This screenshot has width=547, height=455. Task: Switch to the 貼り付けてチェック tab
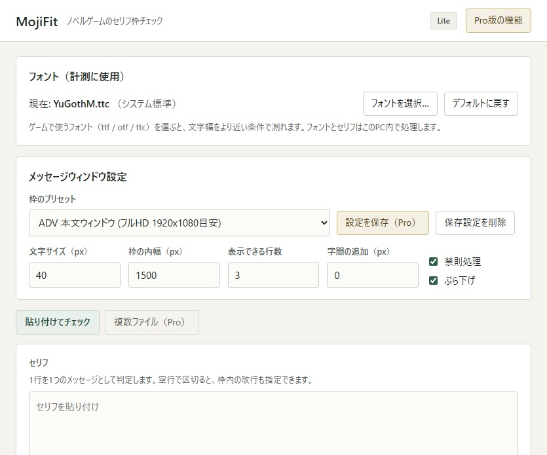click(x=58, y=322)
